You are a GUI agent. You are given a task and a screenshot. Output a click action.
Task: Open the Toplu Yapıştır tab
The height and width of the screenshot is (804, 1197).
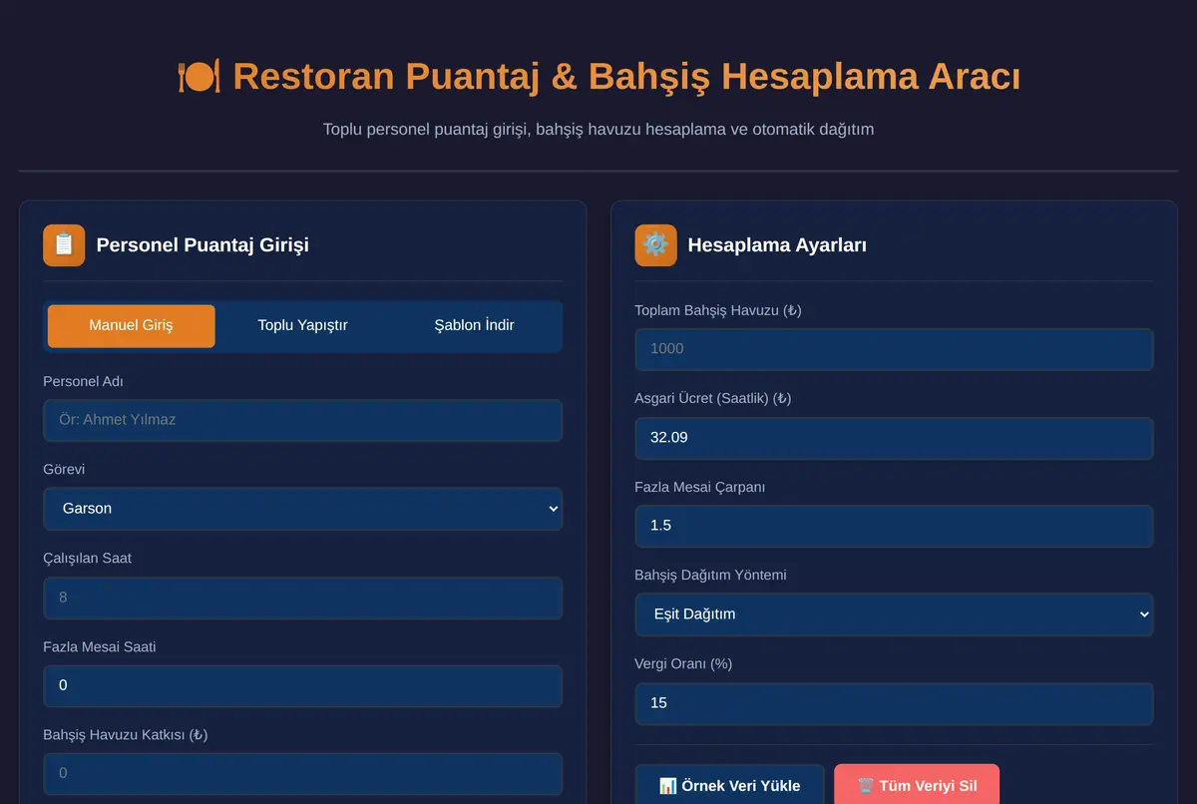pyautogui.click(x=302, y=326)
